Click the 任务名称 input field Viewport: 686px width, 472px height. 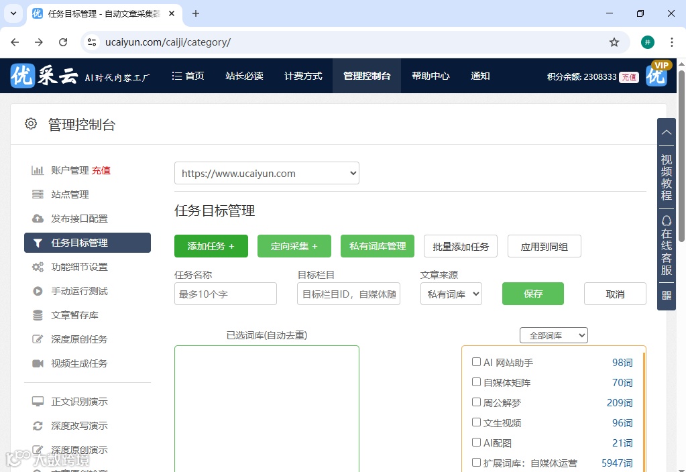[x=225, y=294]
